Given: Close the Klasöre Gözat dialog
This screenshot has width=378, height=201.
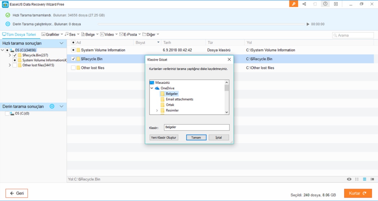Looking at the screenshot, I should click(229, 60).
